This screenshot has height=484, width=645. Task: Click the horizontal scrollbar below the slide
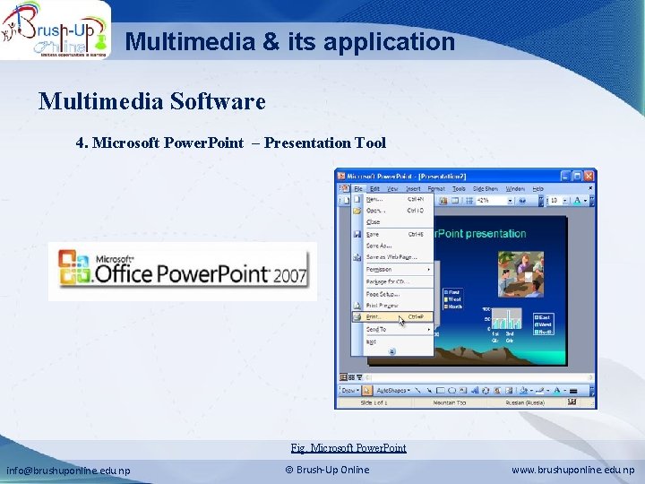pyautogui.click(x=478, y=377)
